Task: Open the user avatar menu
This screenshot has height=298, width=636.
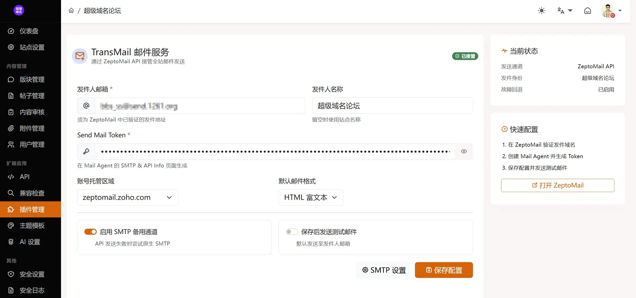Action: point(611,11)
